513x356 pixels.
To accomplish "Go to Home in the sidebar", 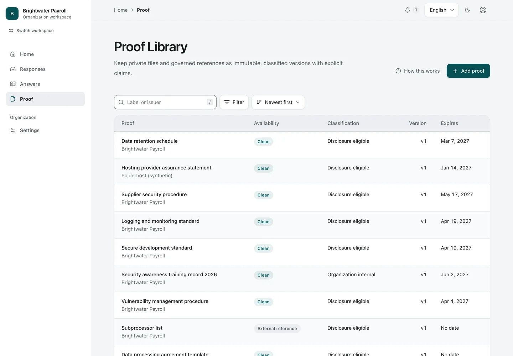I will [x=45, y=54].
